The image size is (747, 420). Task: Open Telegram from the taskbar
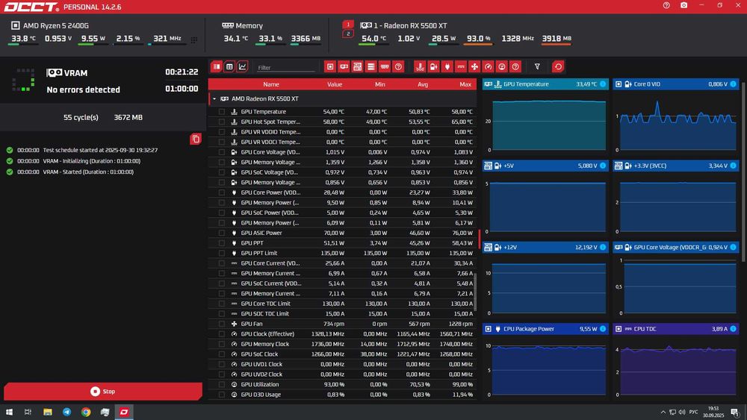click(66, 412)
